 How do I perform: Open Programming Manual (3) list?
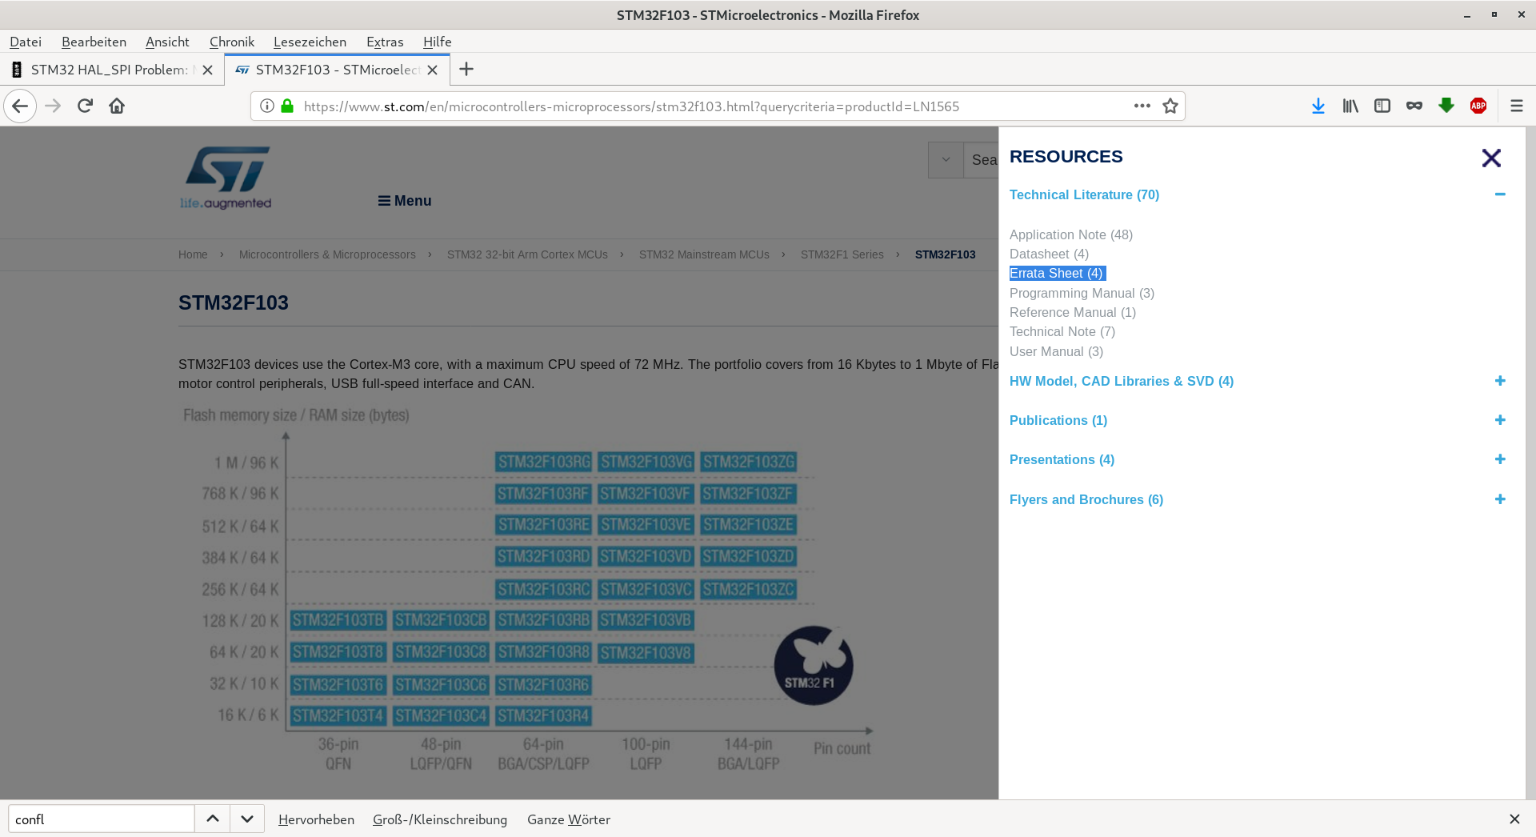tap(1082, 293)
